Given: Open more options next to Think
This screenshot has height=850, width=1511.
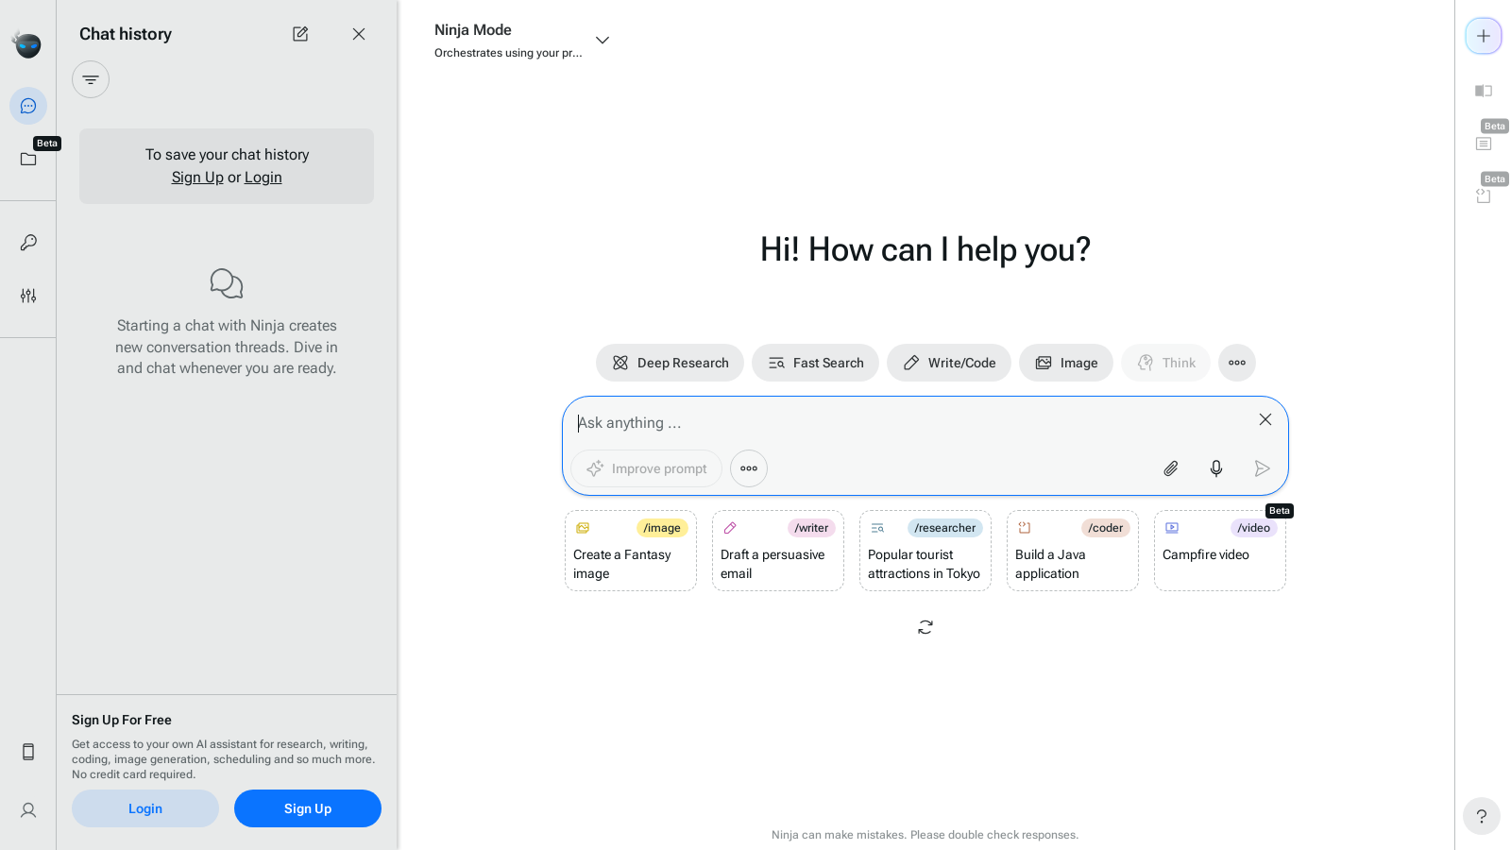Looking at the screenshot, I should 1236,363.
